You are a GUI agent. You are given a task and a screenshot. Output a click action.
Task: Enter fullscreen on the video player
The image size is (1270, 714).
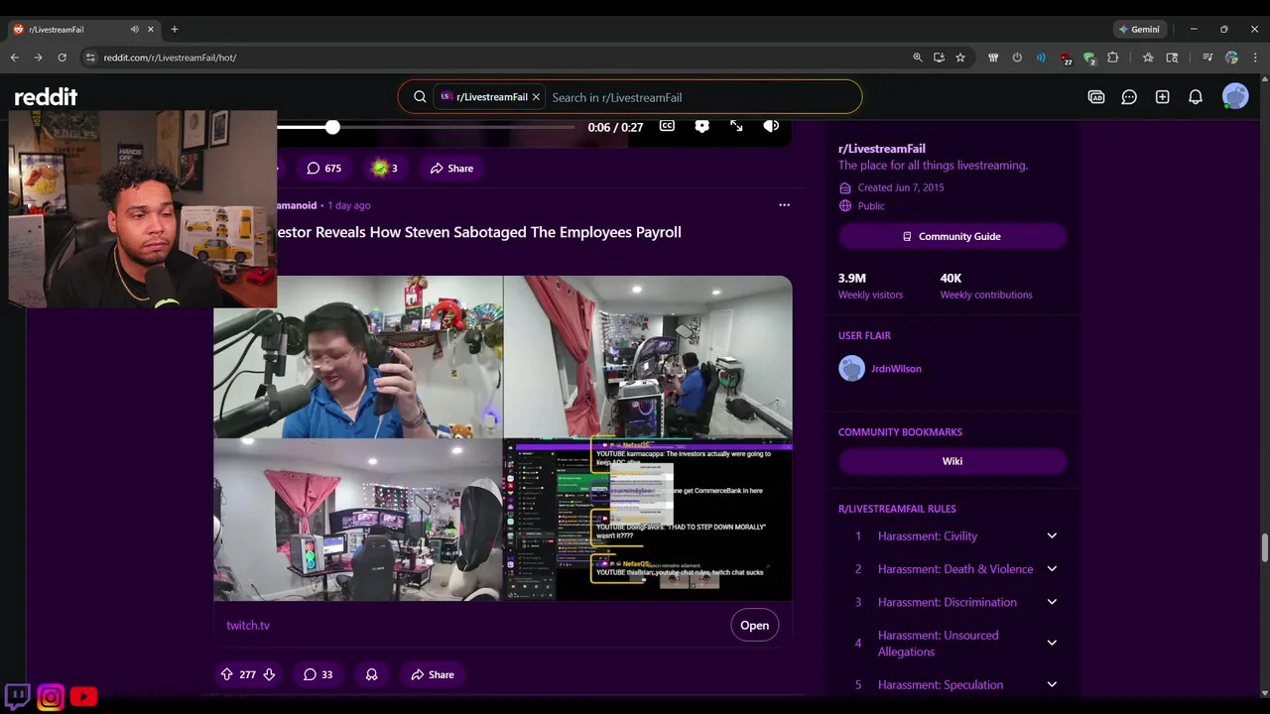coord(736,126)
